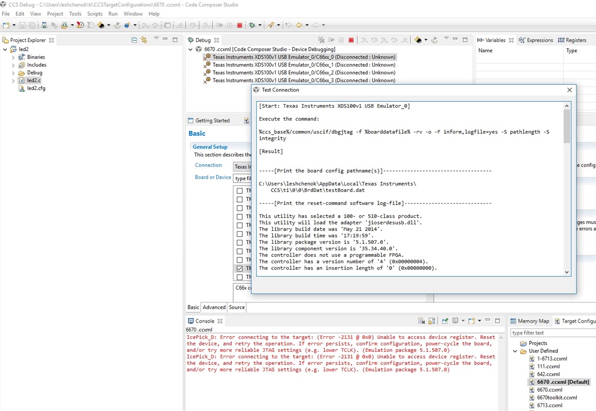The height and width of the screenshot is (411, 596).
Task: Open the Scripts menu
Action: (x=95, y=14)
